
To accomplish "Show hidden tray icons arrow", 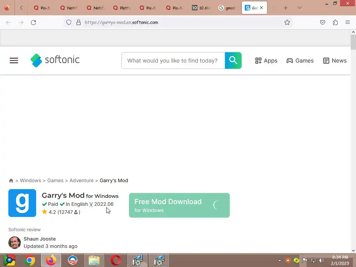I will point(280,260).
